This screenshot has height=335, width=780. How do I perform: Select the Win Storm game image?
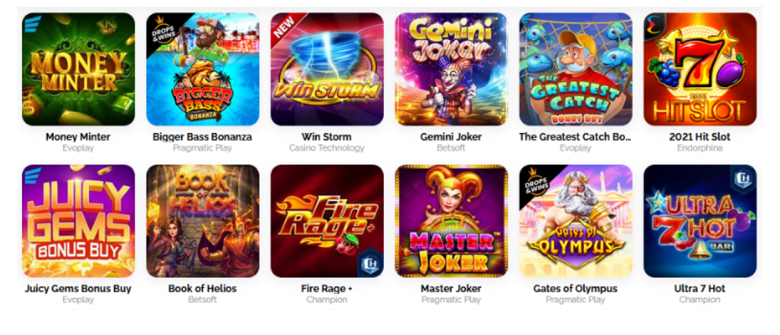click(x=327, y=69)
